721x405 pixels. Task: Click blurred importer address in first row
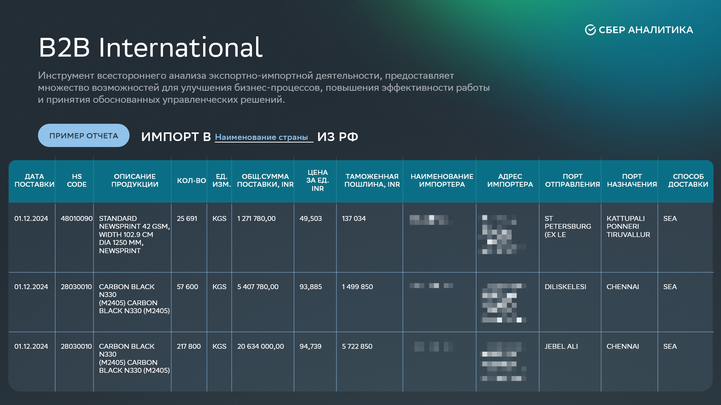point(502,234)
